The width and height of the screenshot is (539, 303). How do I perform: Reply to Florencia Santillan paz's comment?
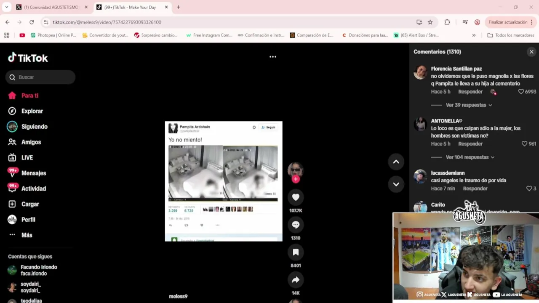click(x=470, y=92)
